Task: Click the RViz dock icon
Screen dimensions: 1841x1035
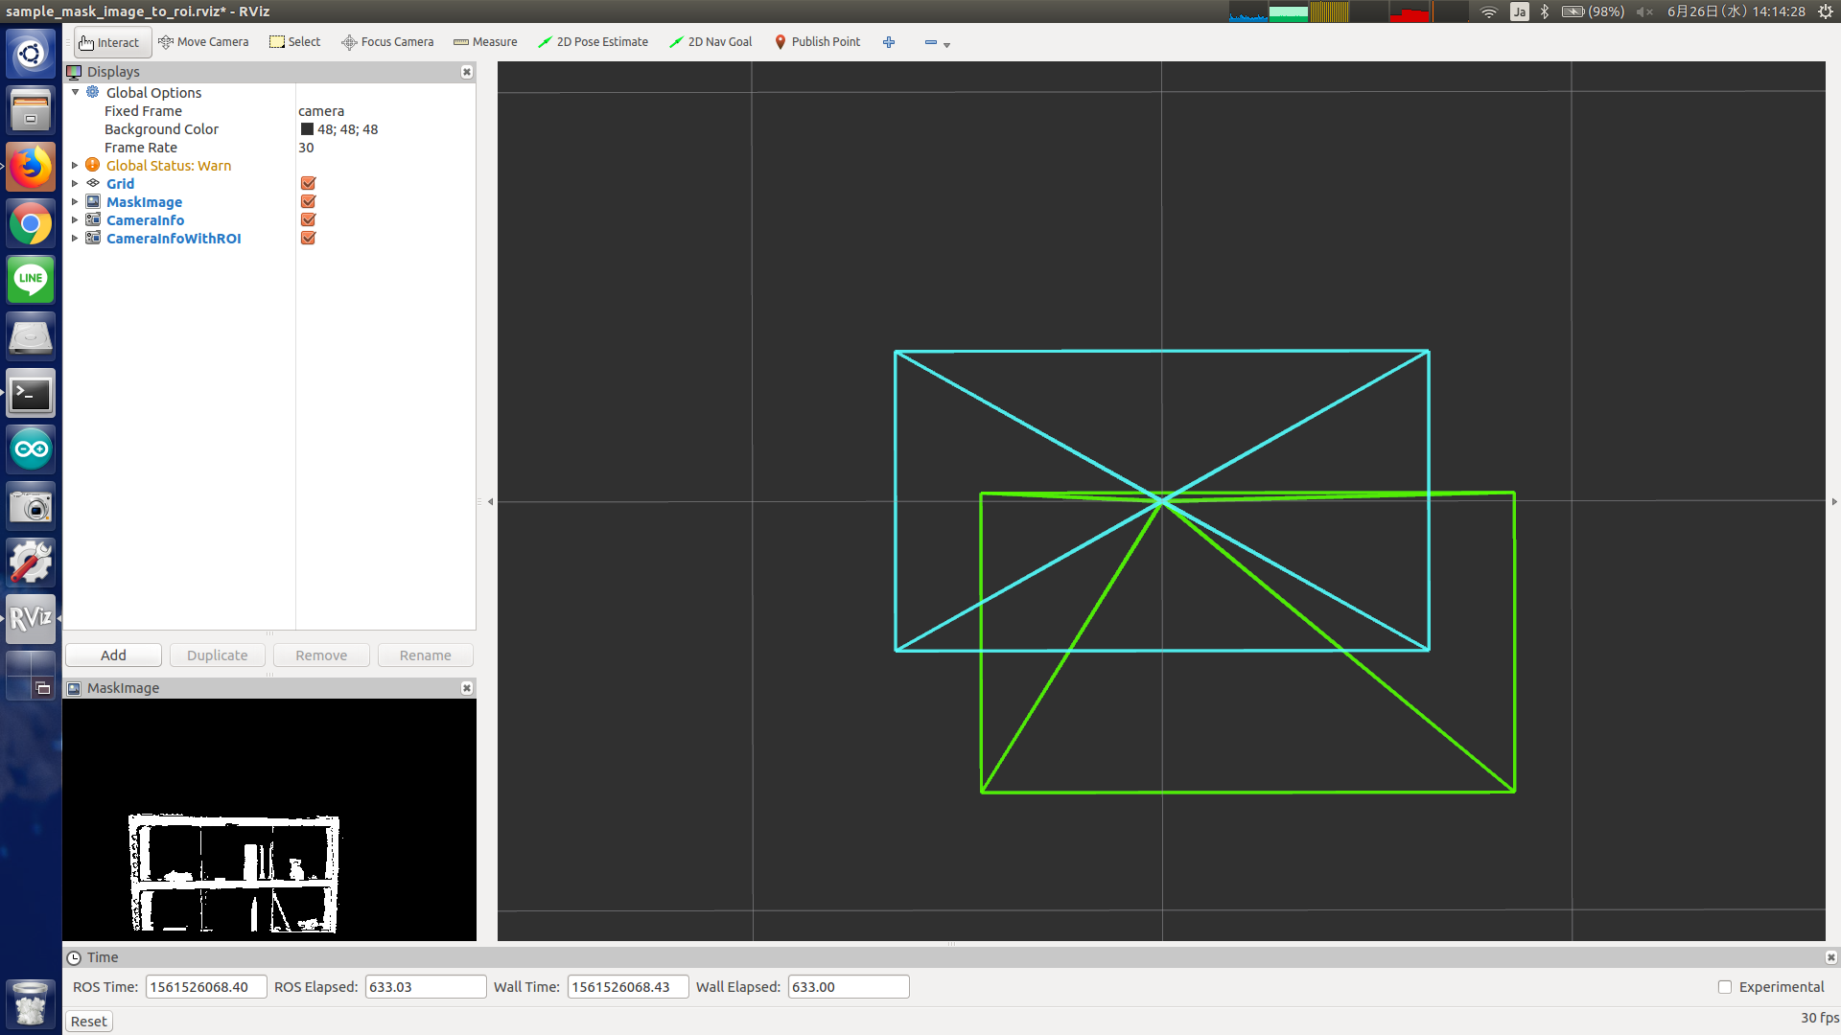Action: [31, 619]
